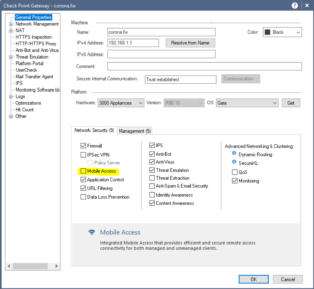Open HTTPS Inspection settings
Image resolution: width=314 pixels, height=289 pixels.
click(34, 37)
